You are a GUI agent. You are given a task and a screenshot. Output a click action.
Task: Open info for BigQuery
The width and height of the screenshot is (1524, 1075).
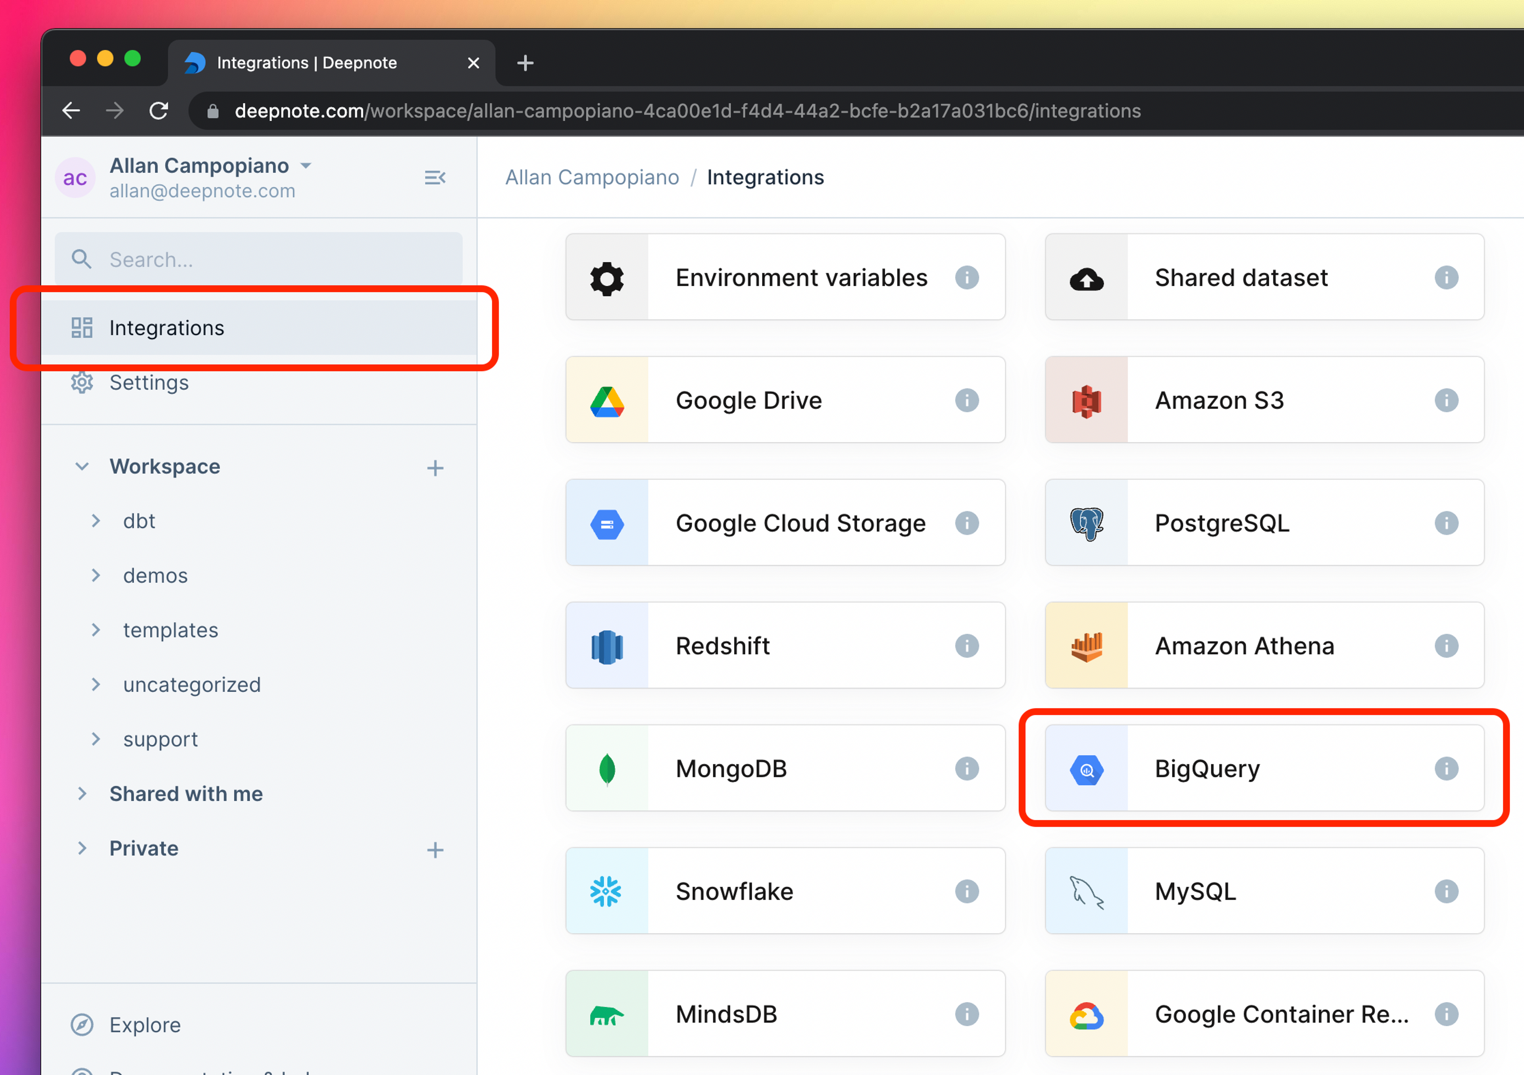(x=1446, y=768)
